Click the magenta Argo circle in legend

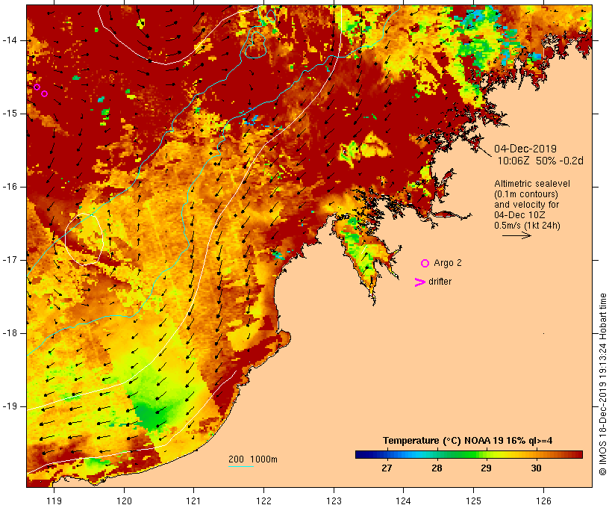tap(425, 264)
